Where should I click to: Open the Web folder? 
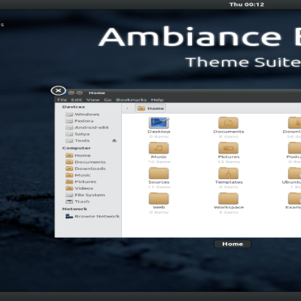click(159, 199)
